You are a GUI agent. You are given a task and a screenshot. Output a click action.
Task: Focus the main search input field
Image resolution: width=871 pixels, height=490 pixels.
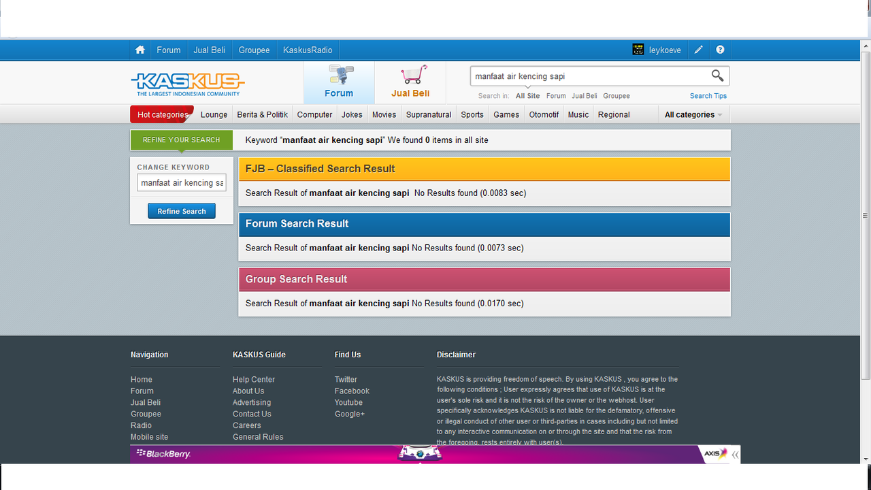click(589, 76)
